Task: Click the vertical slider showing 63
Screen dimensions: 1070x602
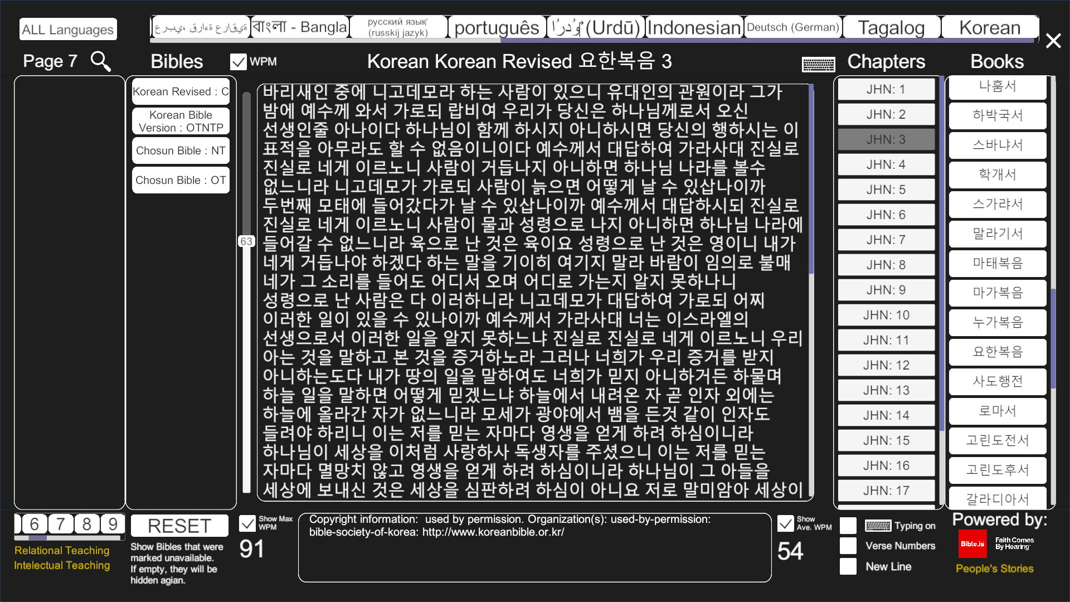Action: (247, 241)
